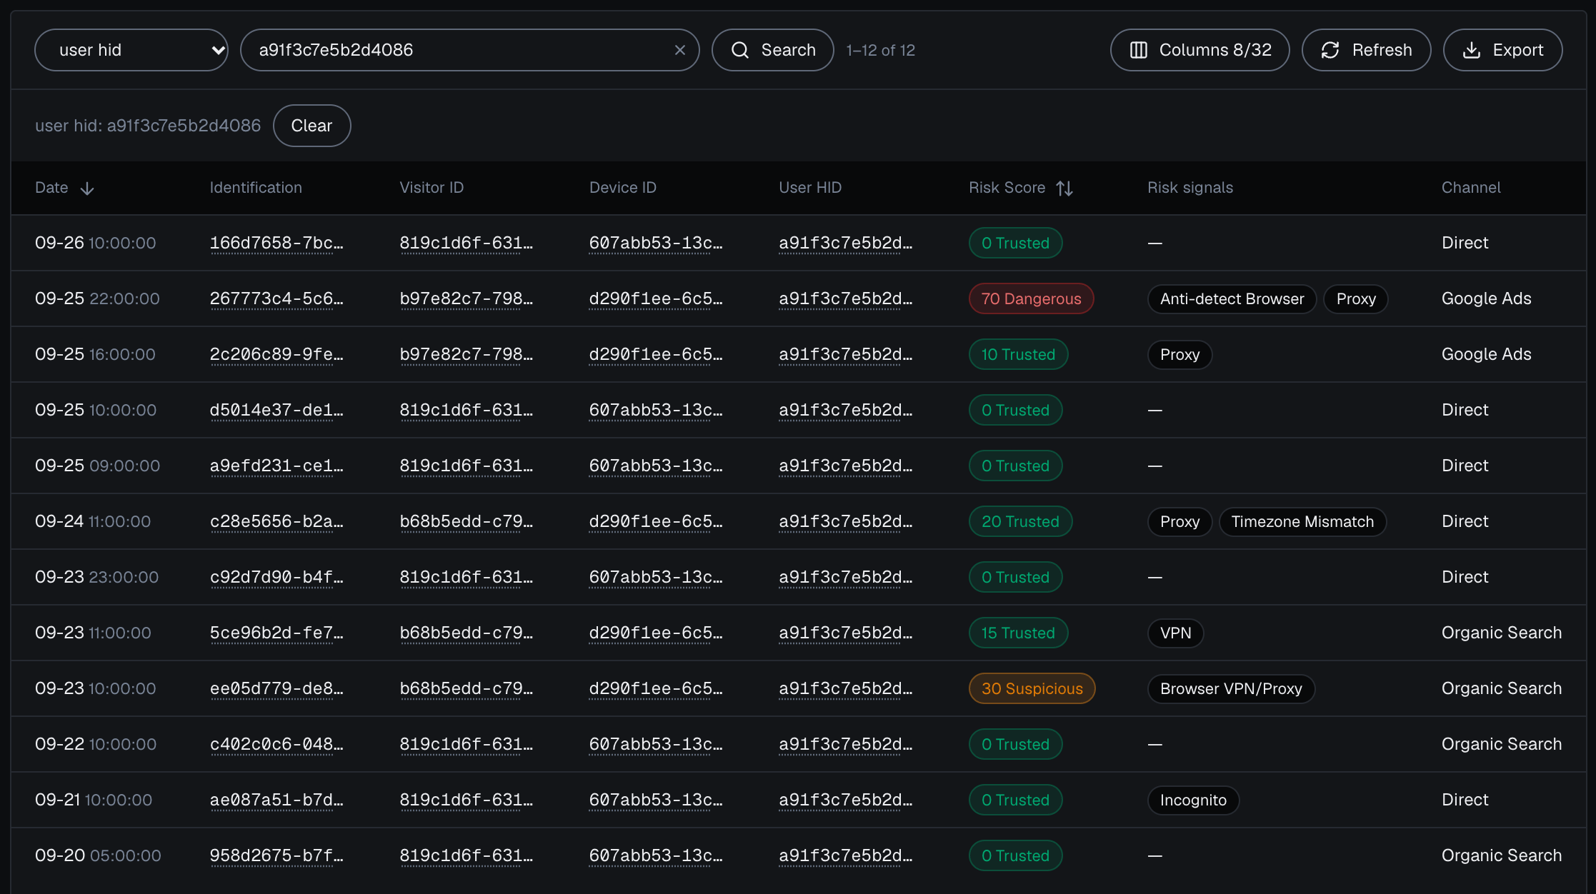Export the table data
Viewport: 1596px width, 894px height.
(1503, 50)
